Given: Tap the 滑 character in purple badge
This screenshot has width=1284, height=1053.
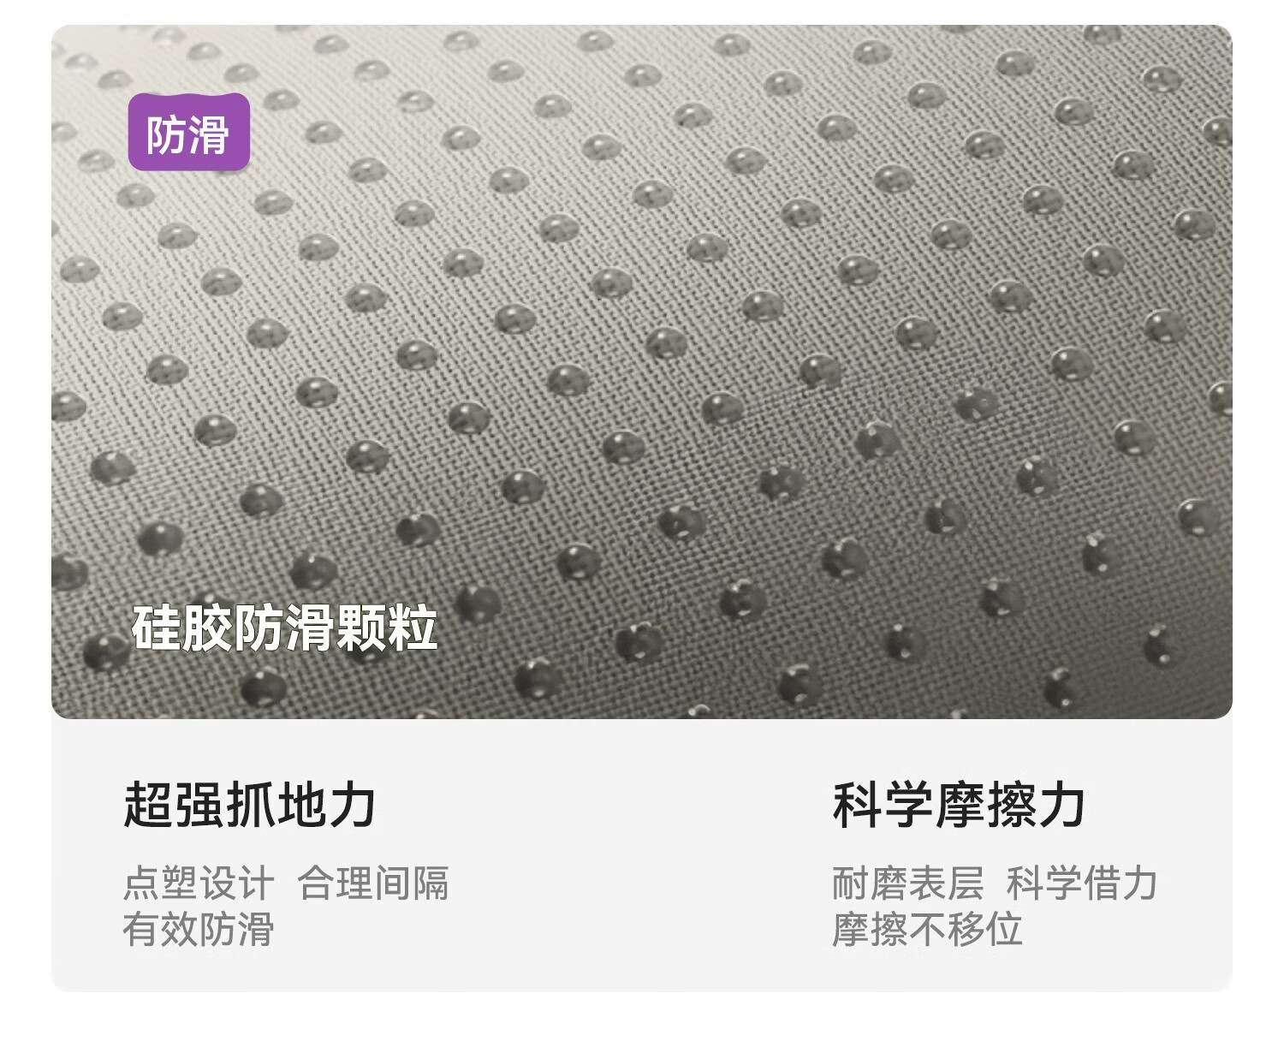Looking at the screenshot, I should pos(210,134).
